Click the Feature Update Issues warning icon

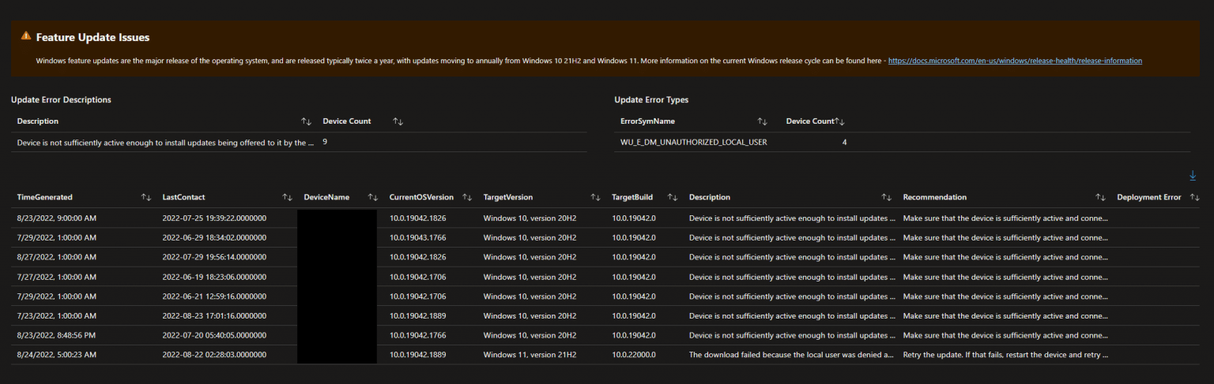pyautogui.click(x=26, y=36)
